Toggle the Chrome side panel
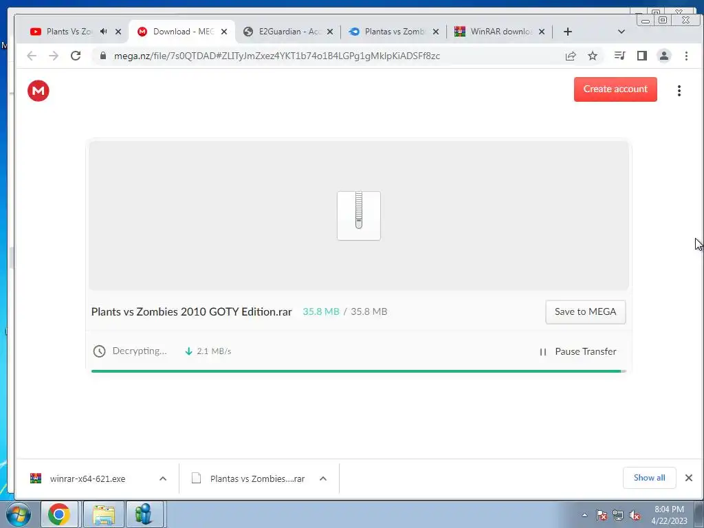The width and height of the screenshot is (704, 528). coord(642,56)
